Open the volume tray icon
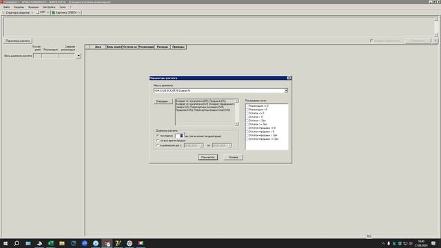Viewport: 441px width, 248px height. (411, 243)
